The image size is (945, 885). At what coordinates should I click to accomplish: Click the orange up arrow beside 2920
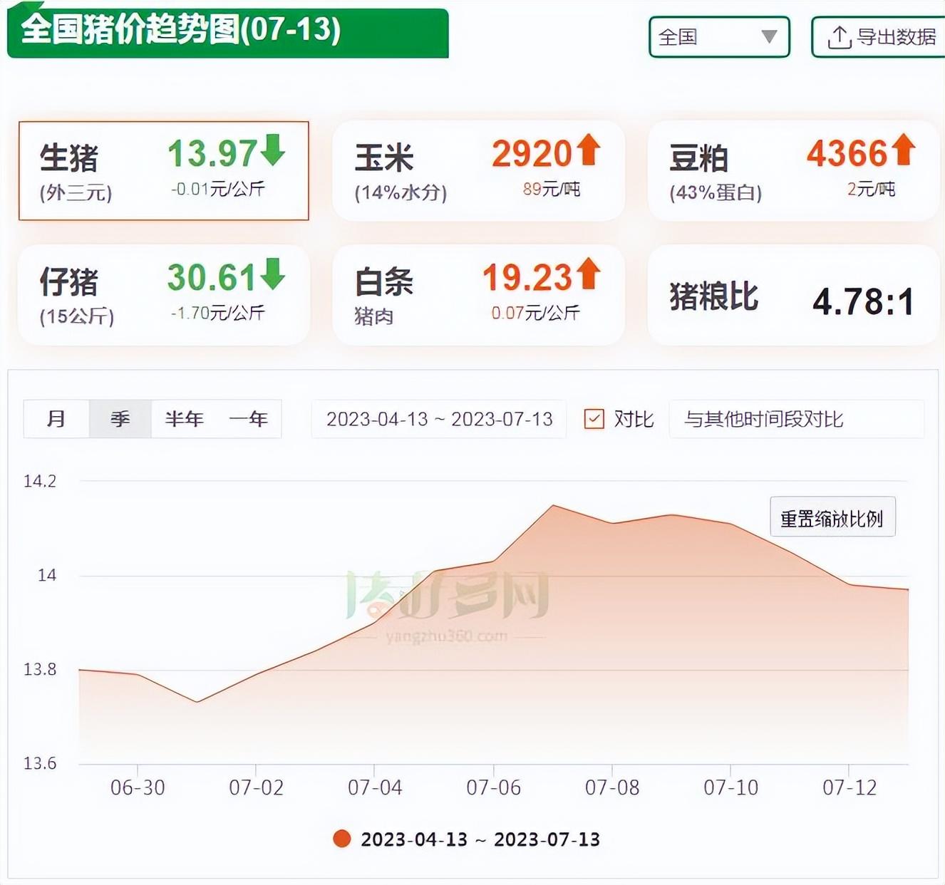coord(589,150)
